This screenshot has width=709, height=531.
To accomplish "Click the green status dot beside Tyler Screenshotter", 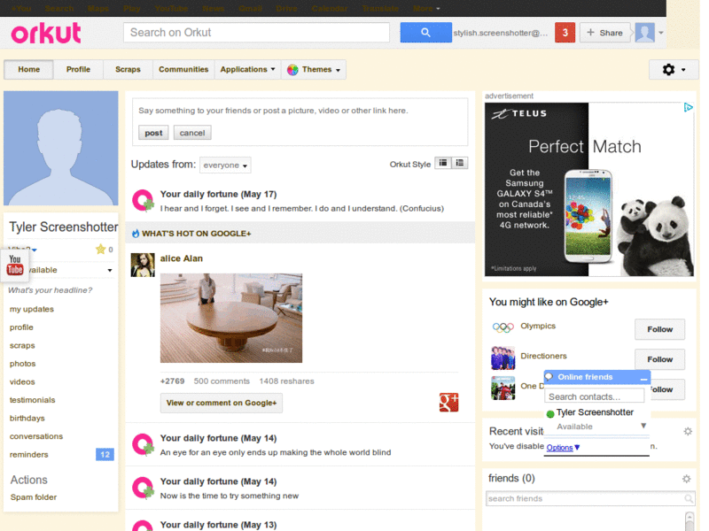I will point(550,414).
